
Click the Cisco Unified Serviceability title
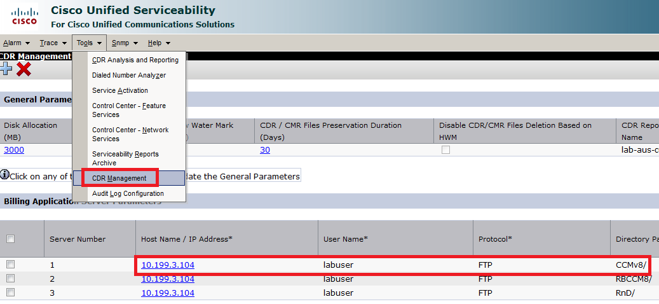(x=133, y=10)
